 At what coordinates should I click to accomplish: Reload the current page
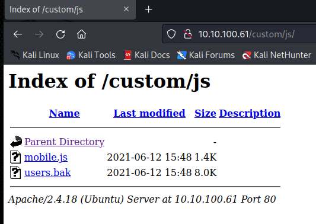point(60,34)
